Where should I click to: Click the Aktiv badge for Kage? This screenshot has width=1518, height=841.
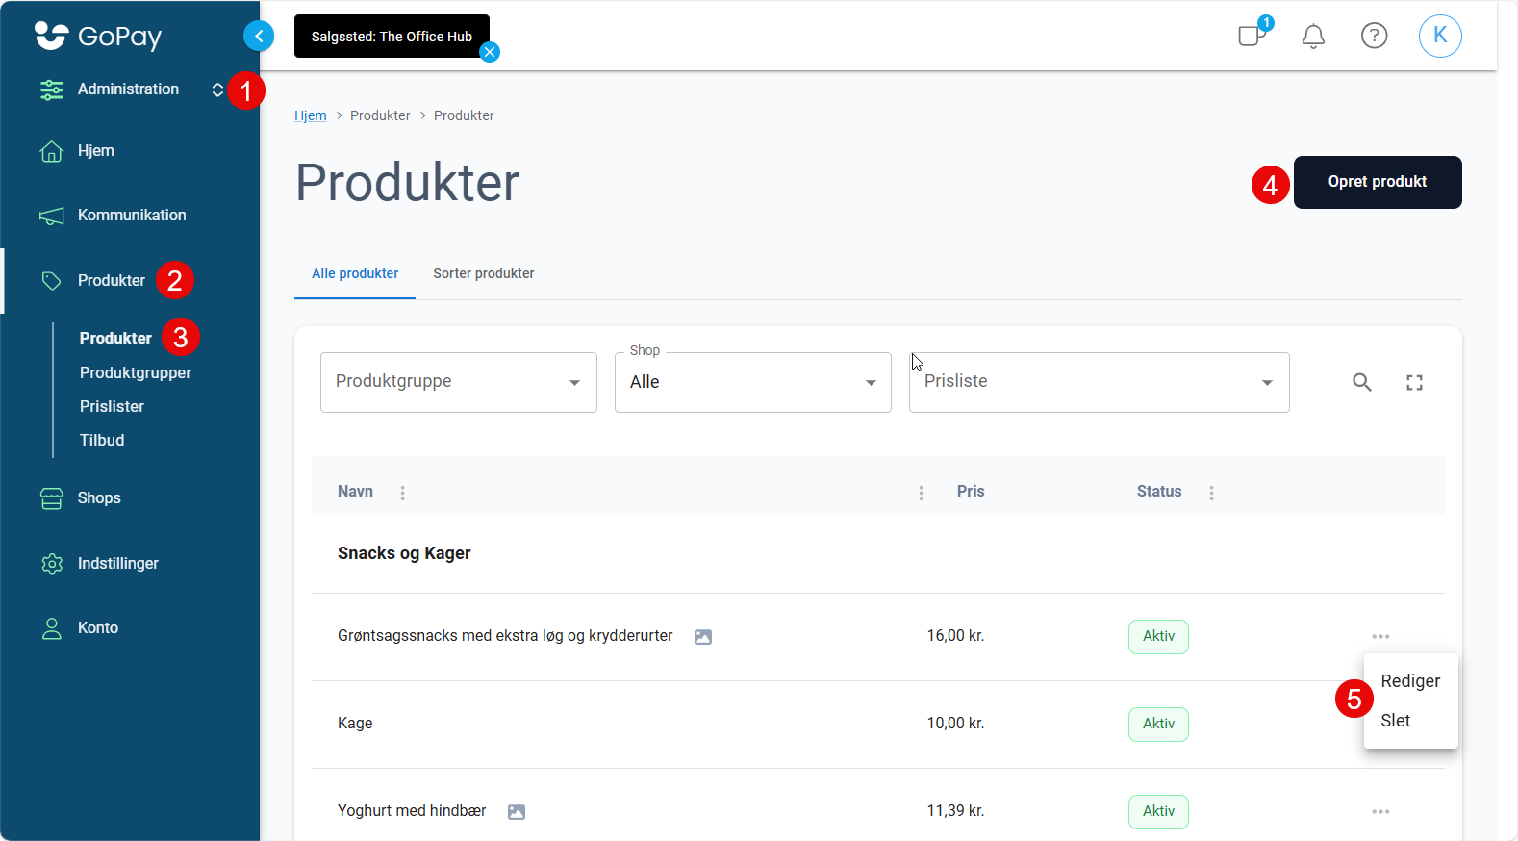click(x=1158, y=724)
